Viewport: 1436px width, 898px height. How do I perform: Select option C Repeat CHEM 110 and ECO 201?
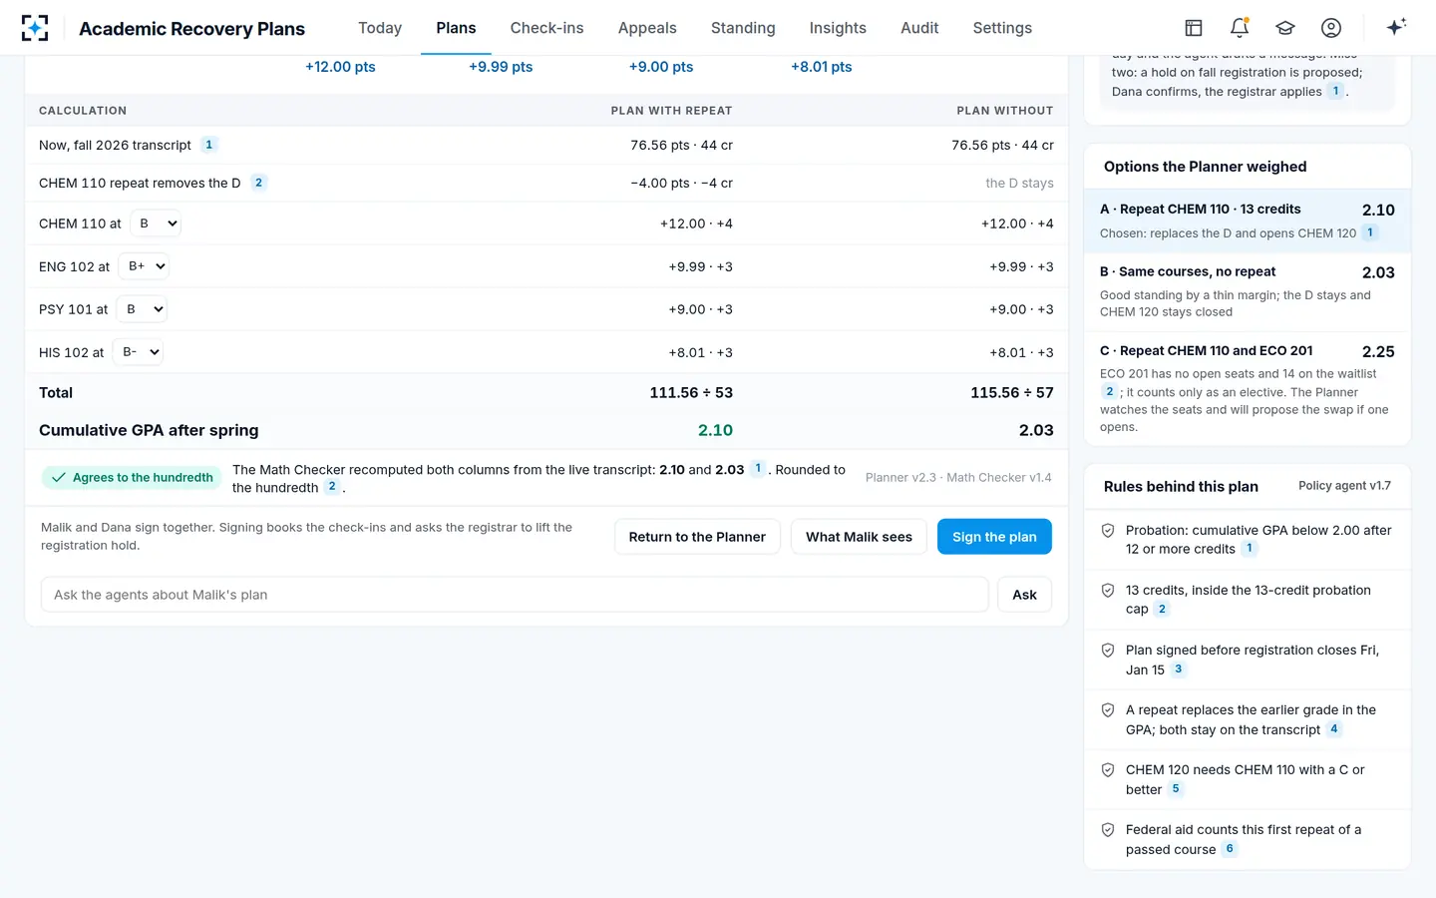click(1247, 388)
